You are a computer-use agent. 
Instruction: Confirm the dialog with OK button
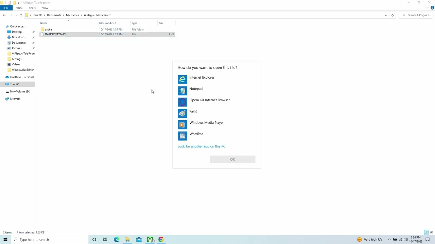(232, 159)
